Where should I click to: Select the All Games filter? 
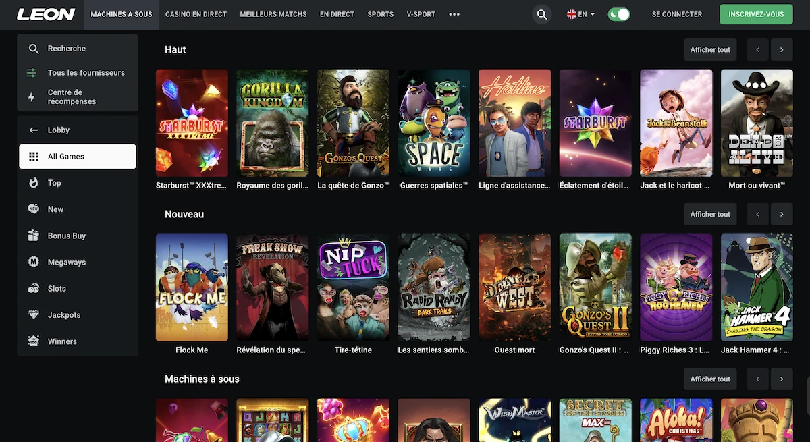click(65, 156)
